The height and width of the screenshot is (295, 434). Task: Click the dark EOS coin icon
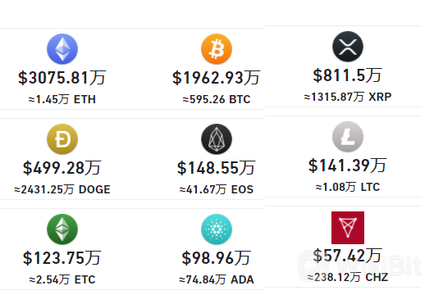click(x=217, y=139)
